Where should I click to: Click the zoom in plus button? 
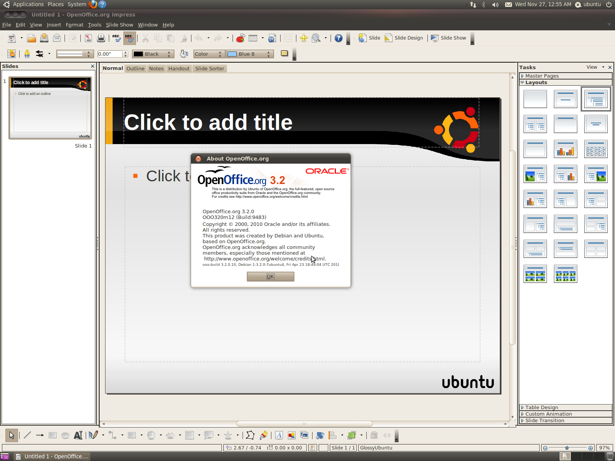590,448
